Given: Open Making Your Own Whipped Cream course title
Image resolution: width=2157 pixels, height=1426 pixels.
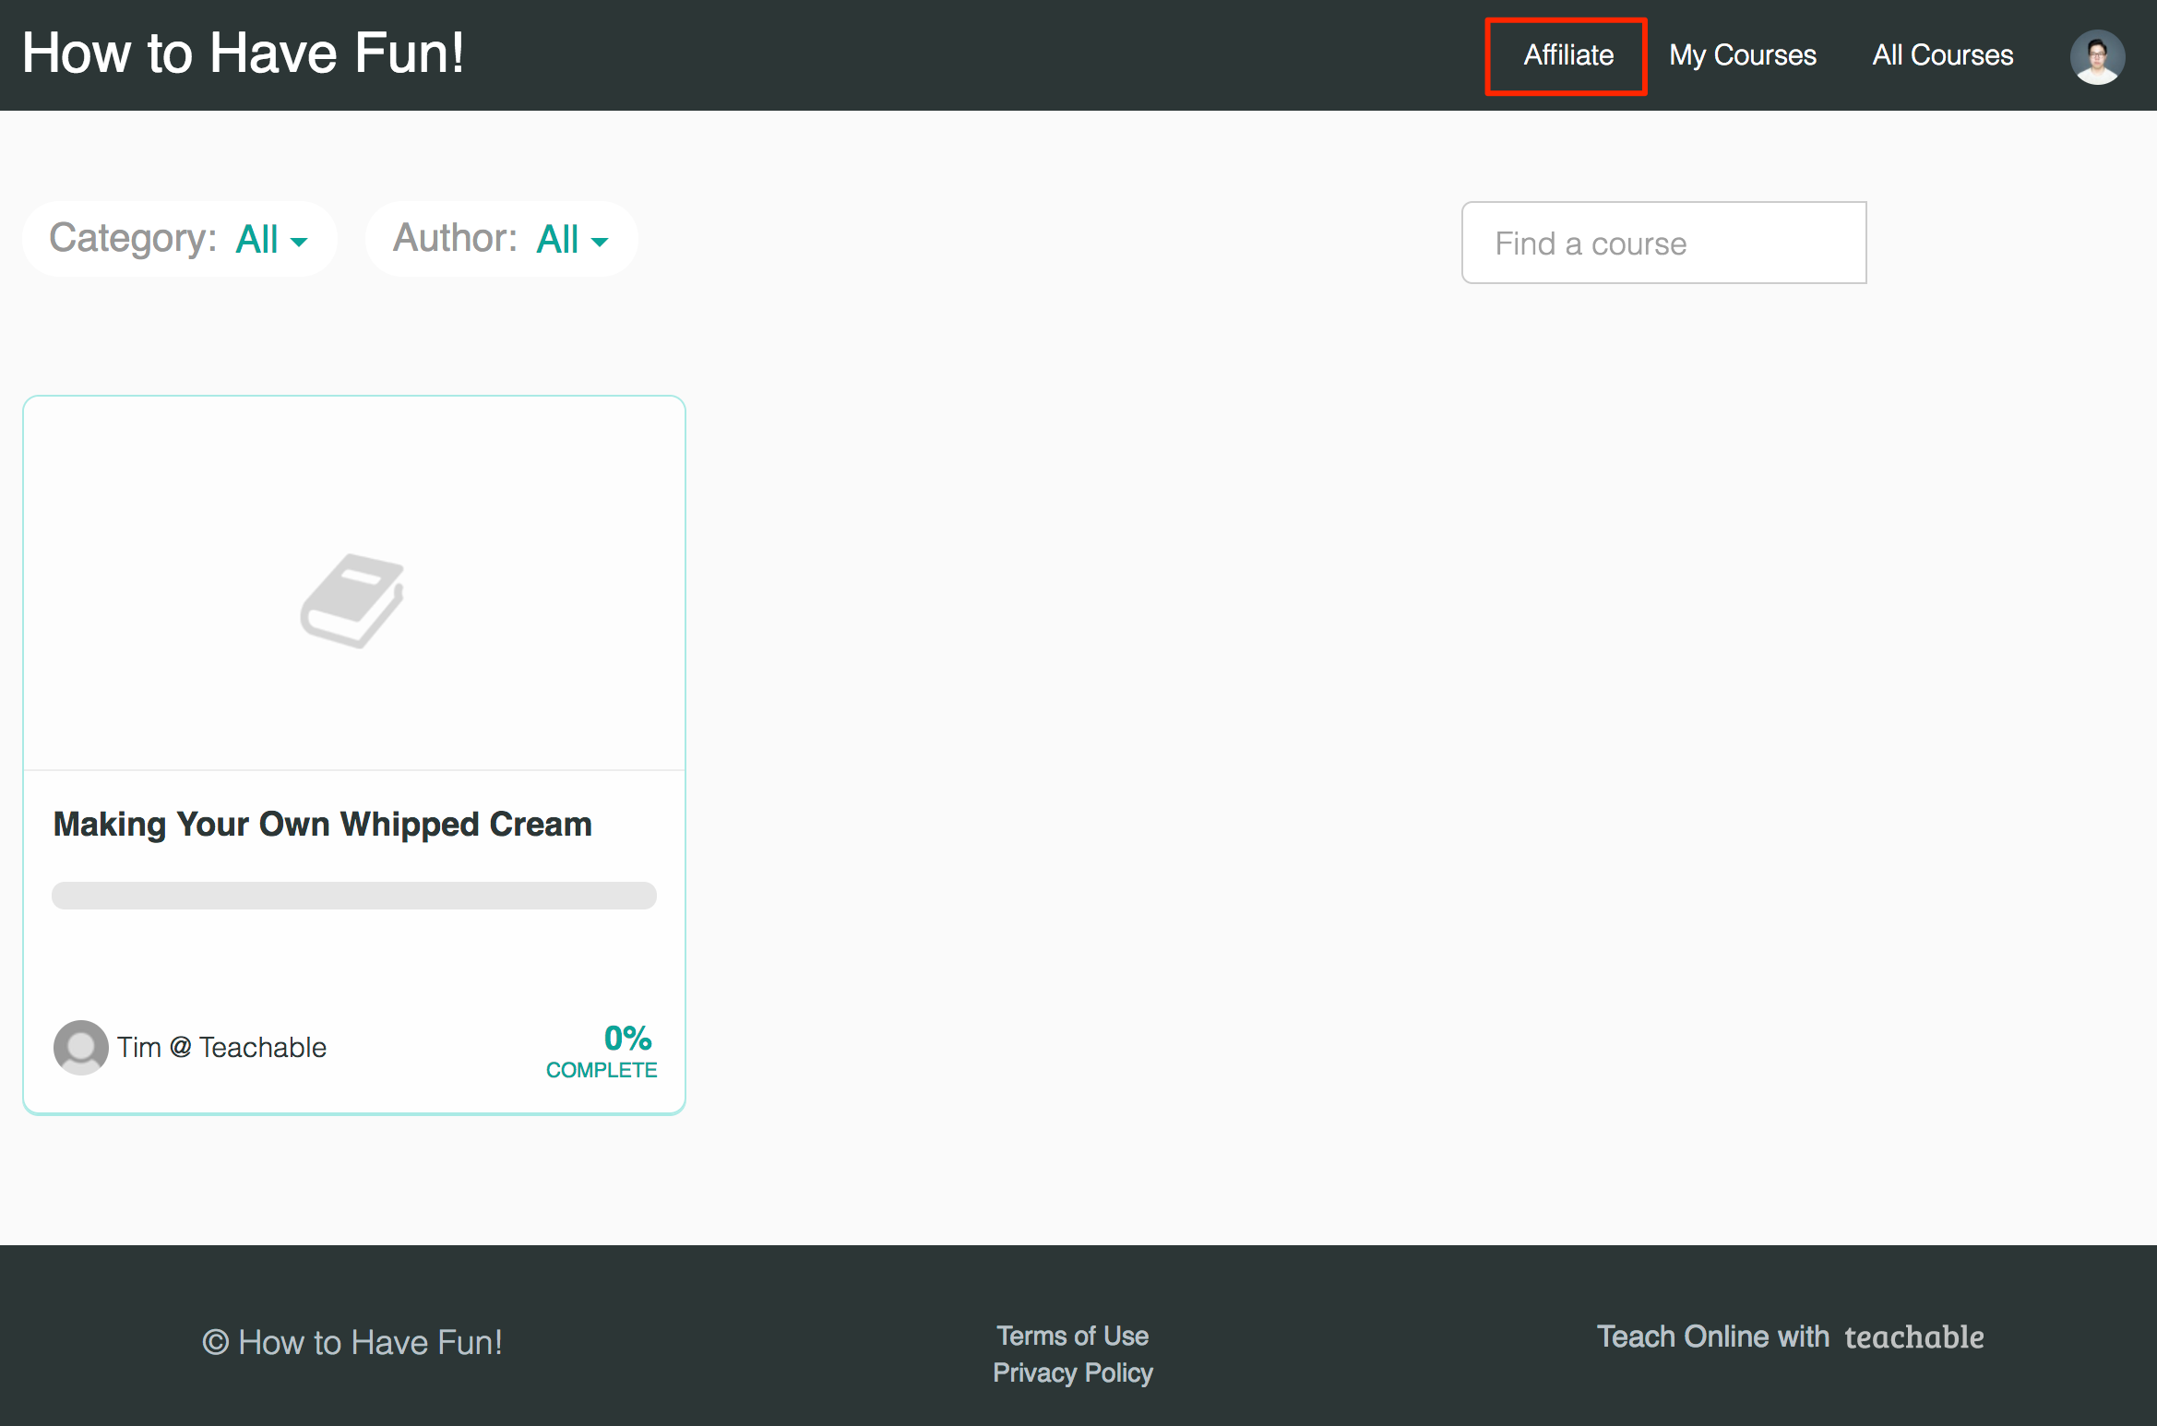Looking at the screenshot, I should (323, 824).
